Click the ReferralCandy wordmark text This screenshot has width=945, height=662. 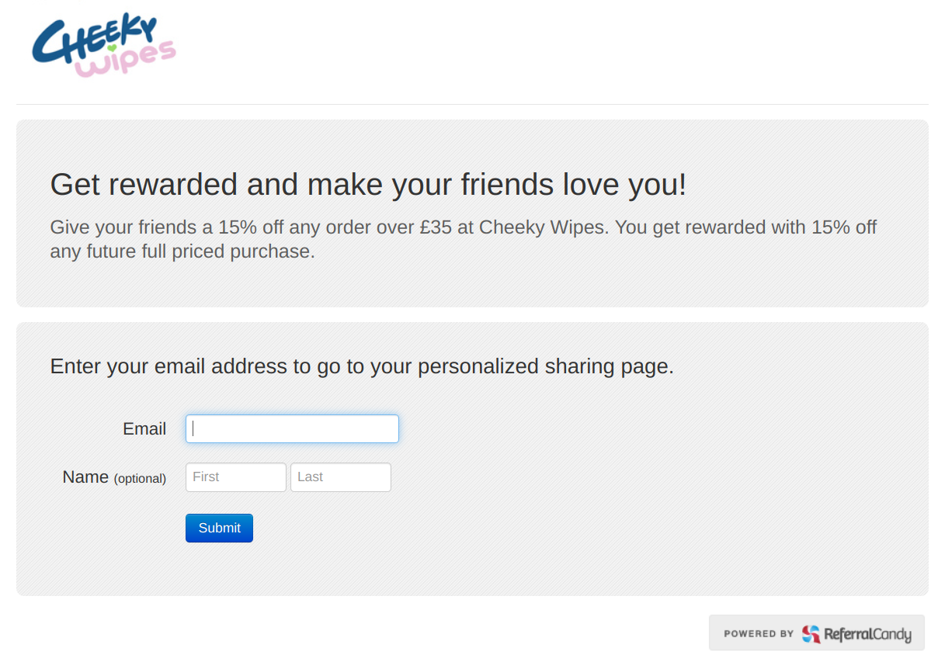click(x=867, y=634)
